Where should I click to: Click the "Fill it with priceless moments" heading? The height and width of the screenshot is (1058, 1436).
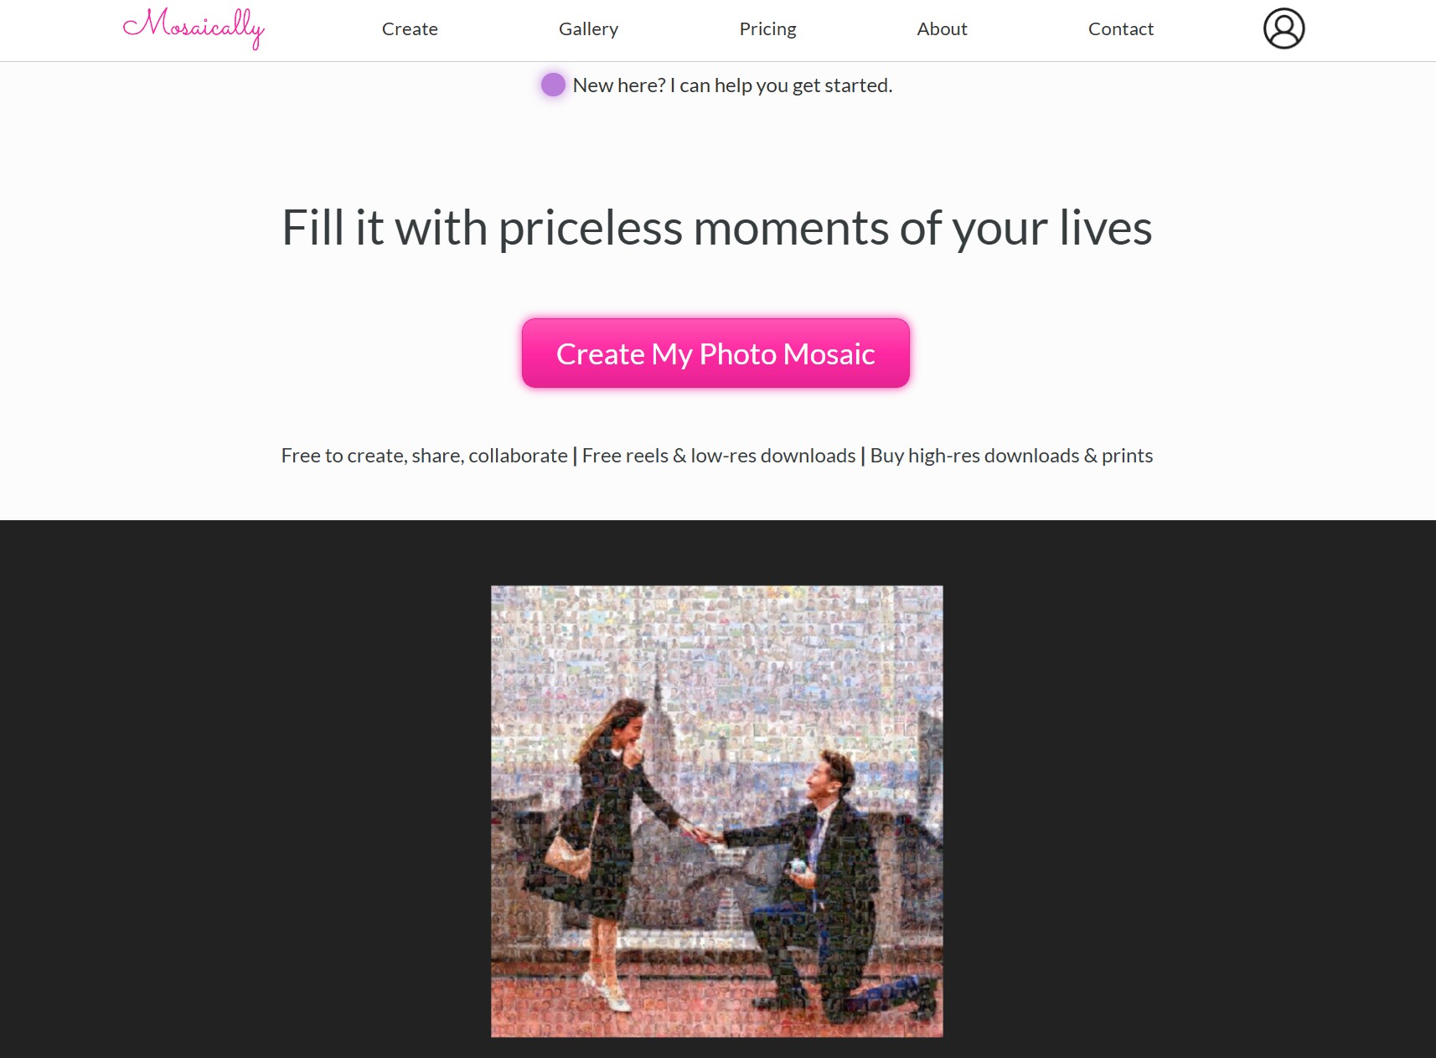click(716, 228)
